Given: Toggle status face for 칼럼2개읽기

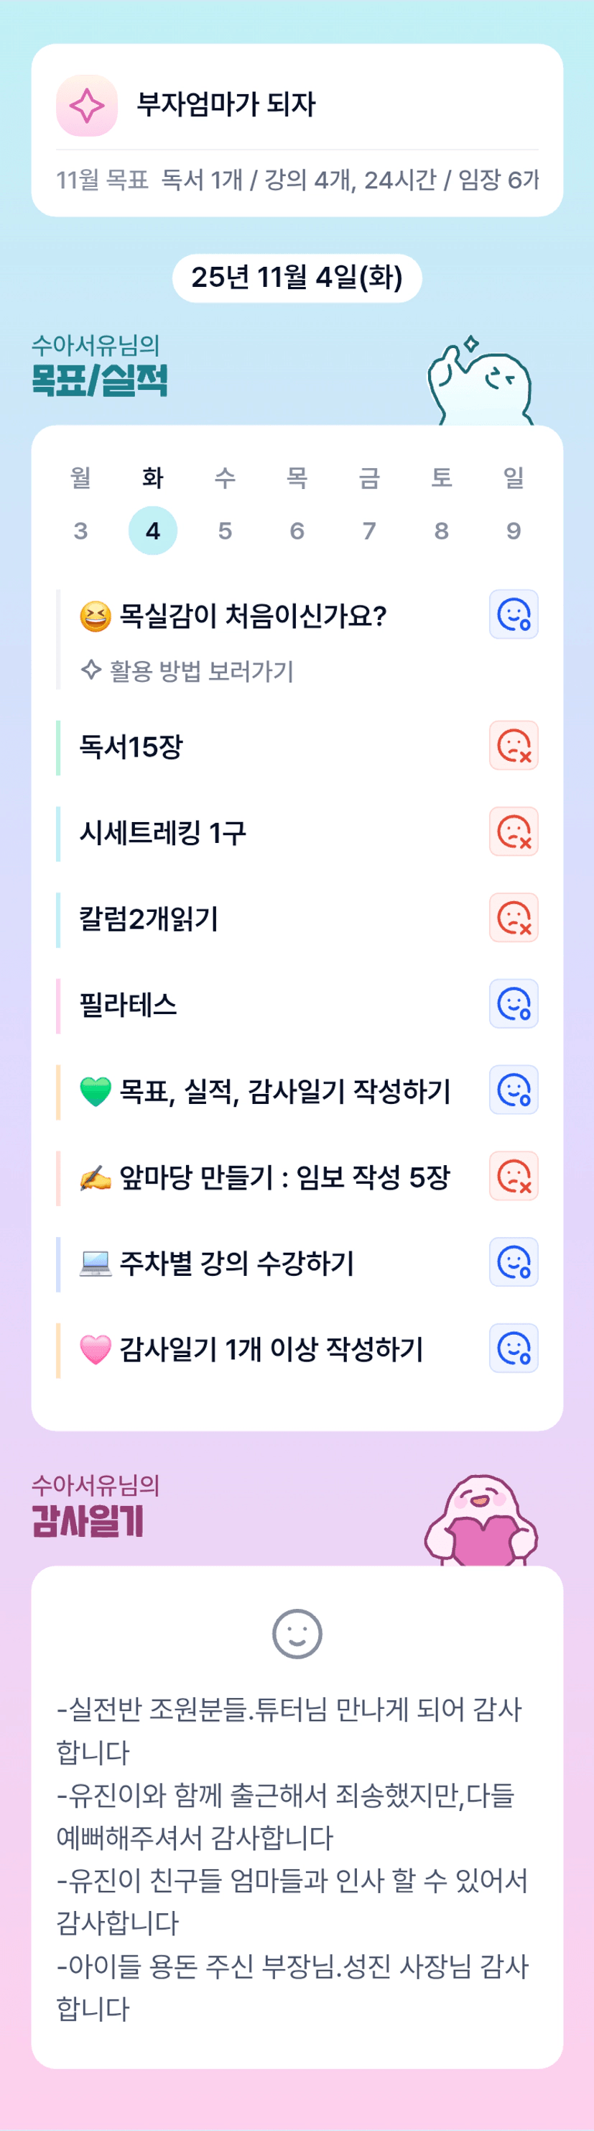Looking at the screenshot, I should pos(513,918).
